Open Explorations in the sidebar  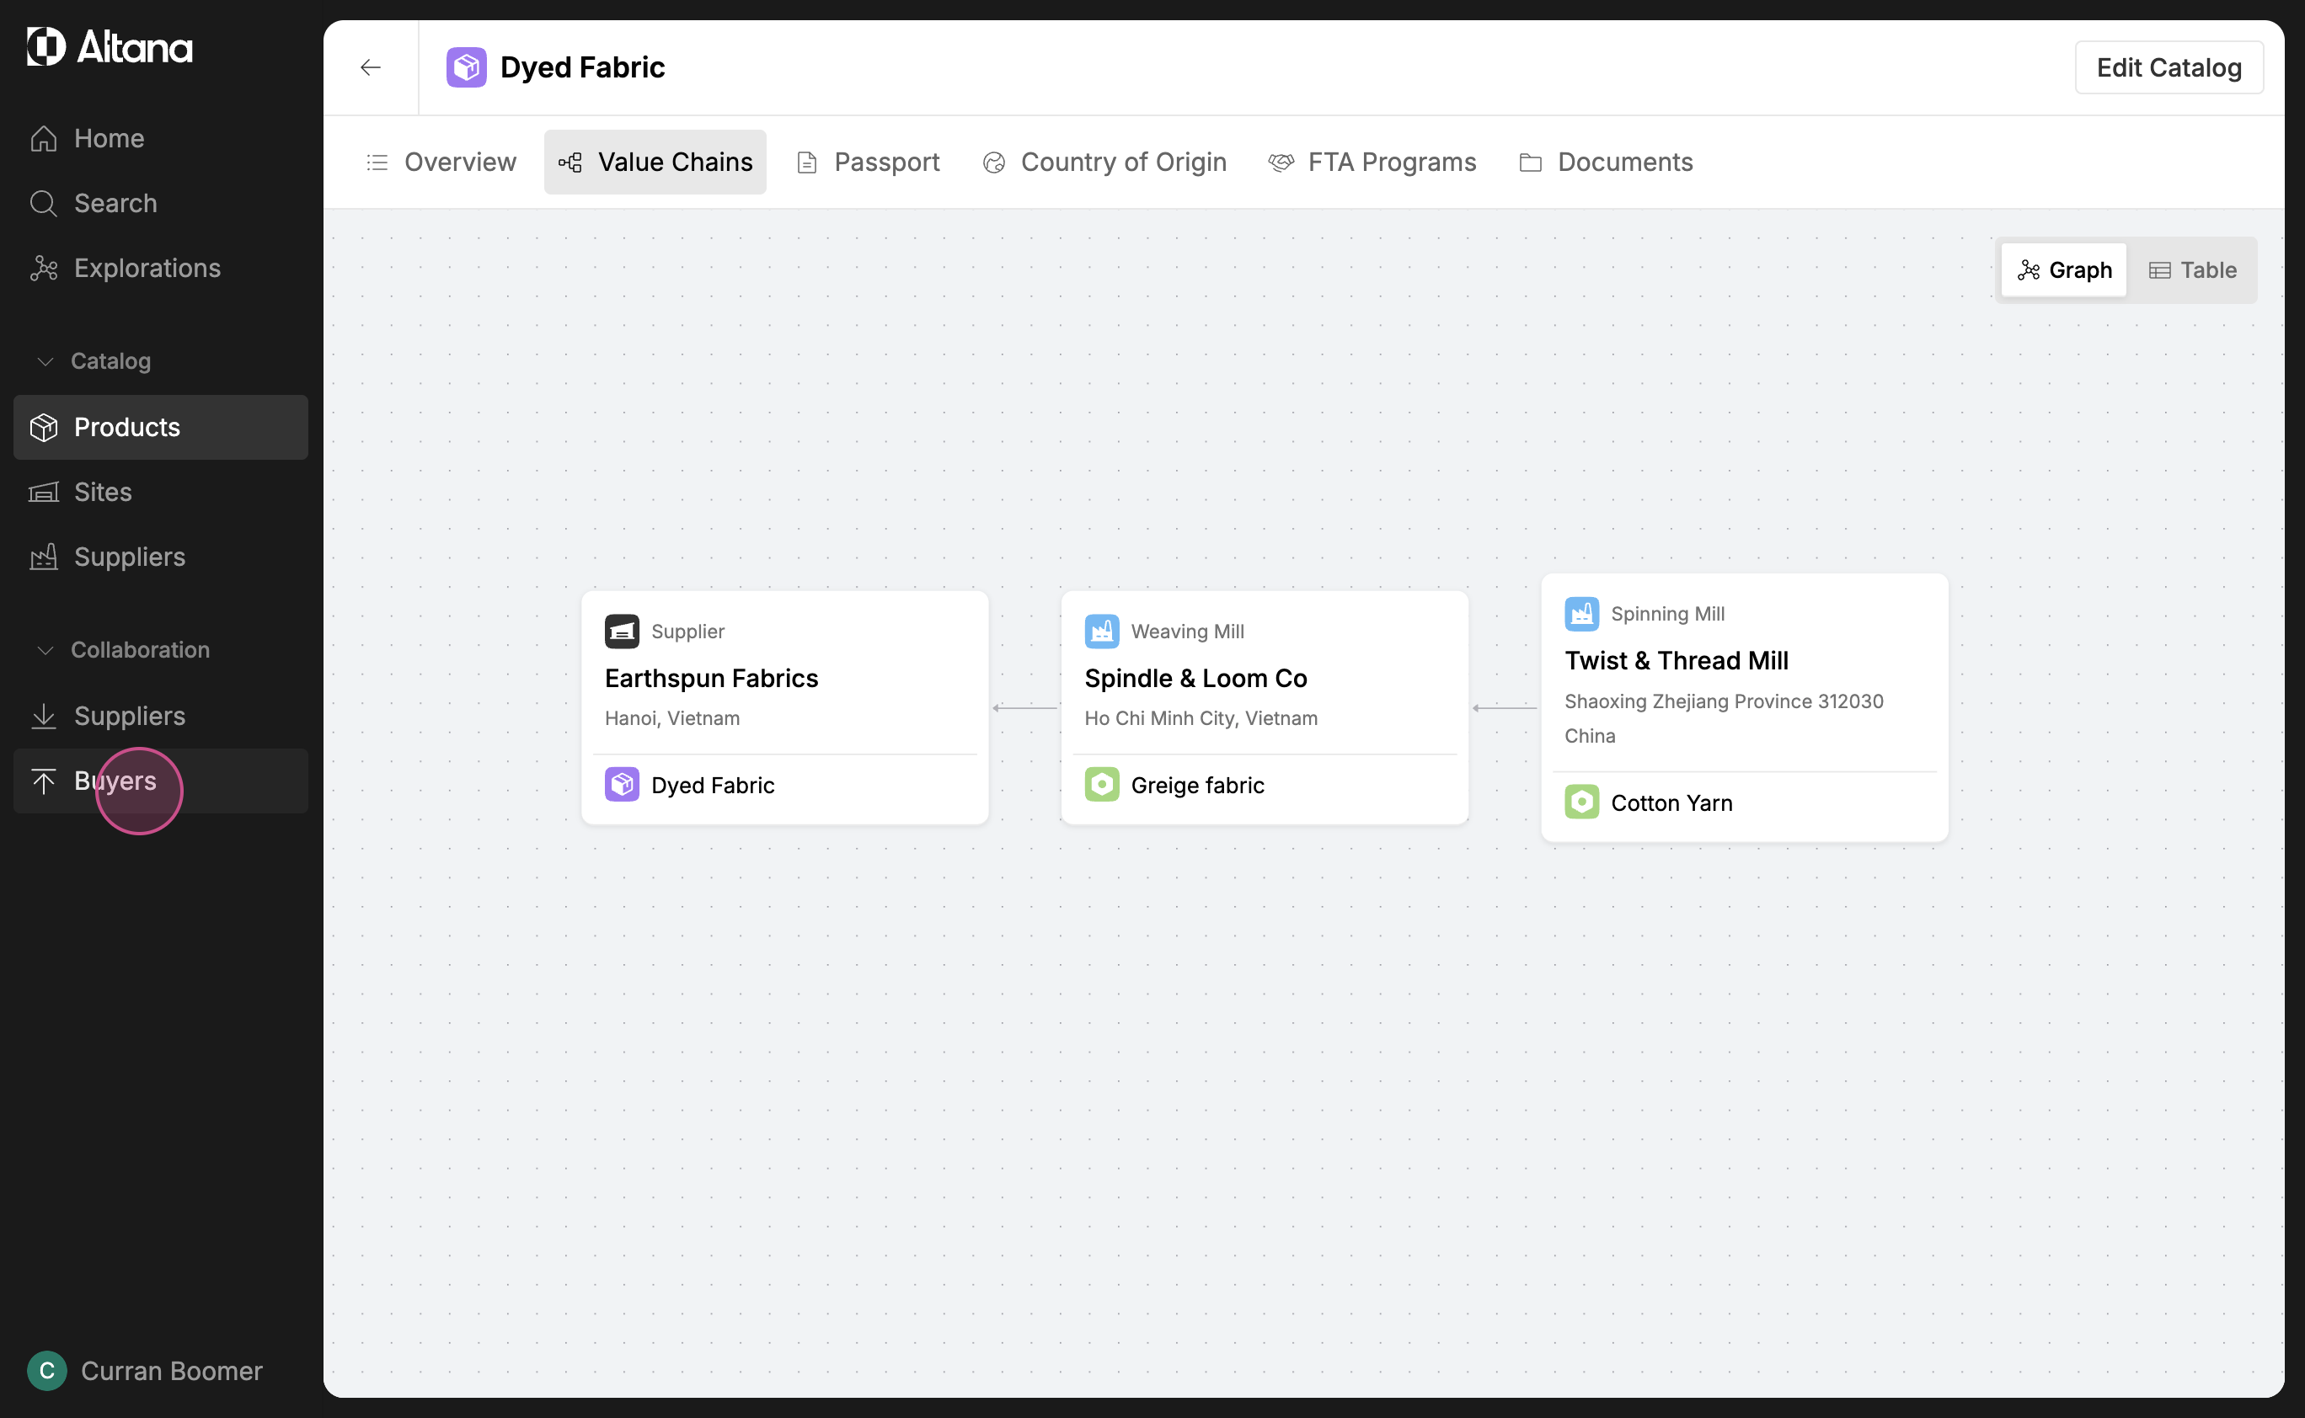click(x=147, y=269)
